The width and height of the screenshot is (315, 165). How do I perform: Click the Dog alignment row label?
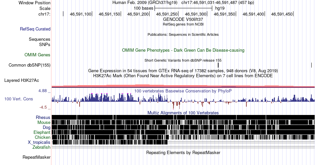[46, 128]
